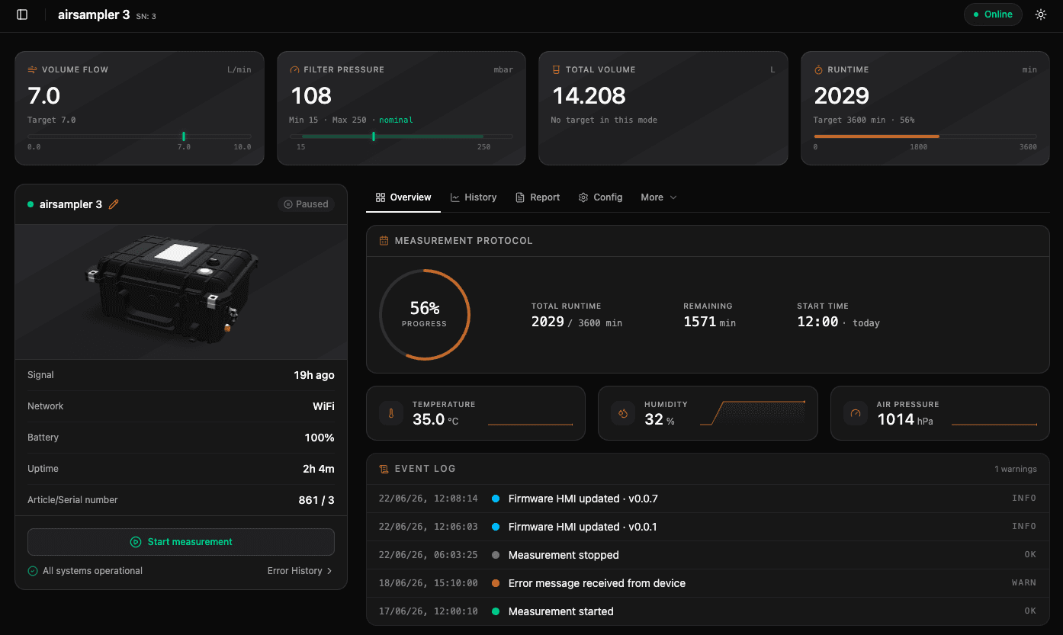Click the airsampler 3 header title
This screenshot has height=635, width=1063.
point(94,14)
